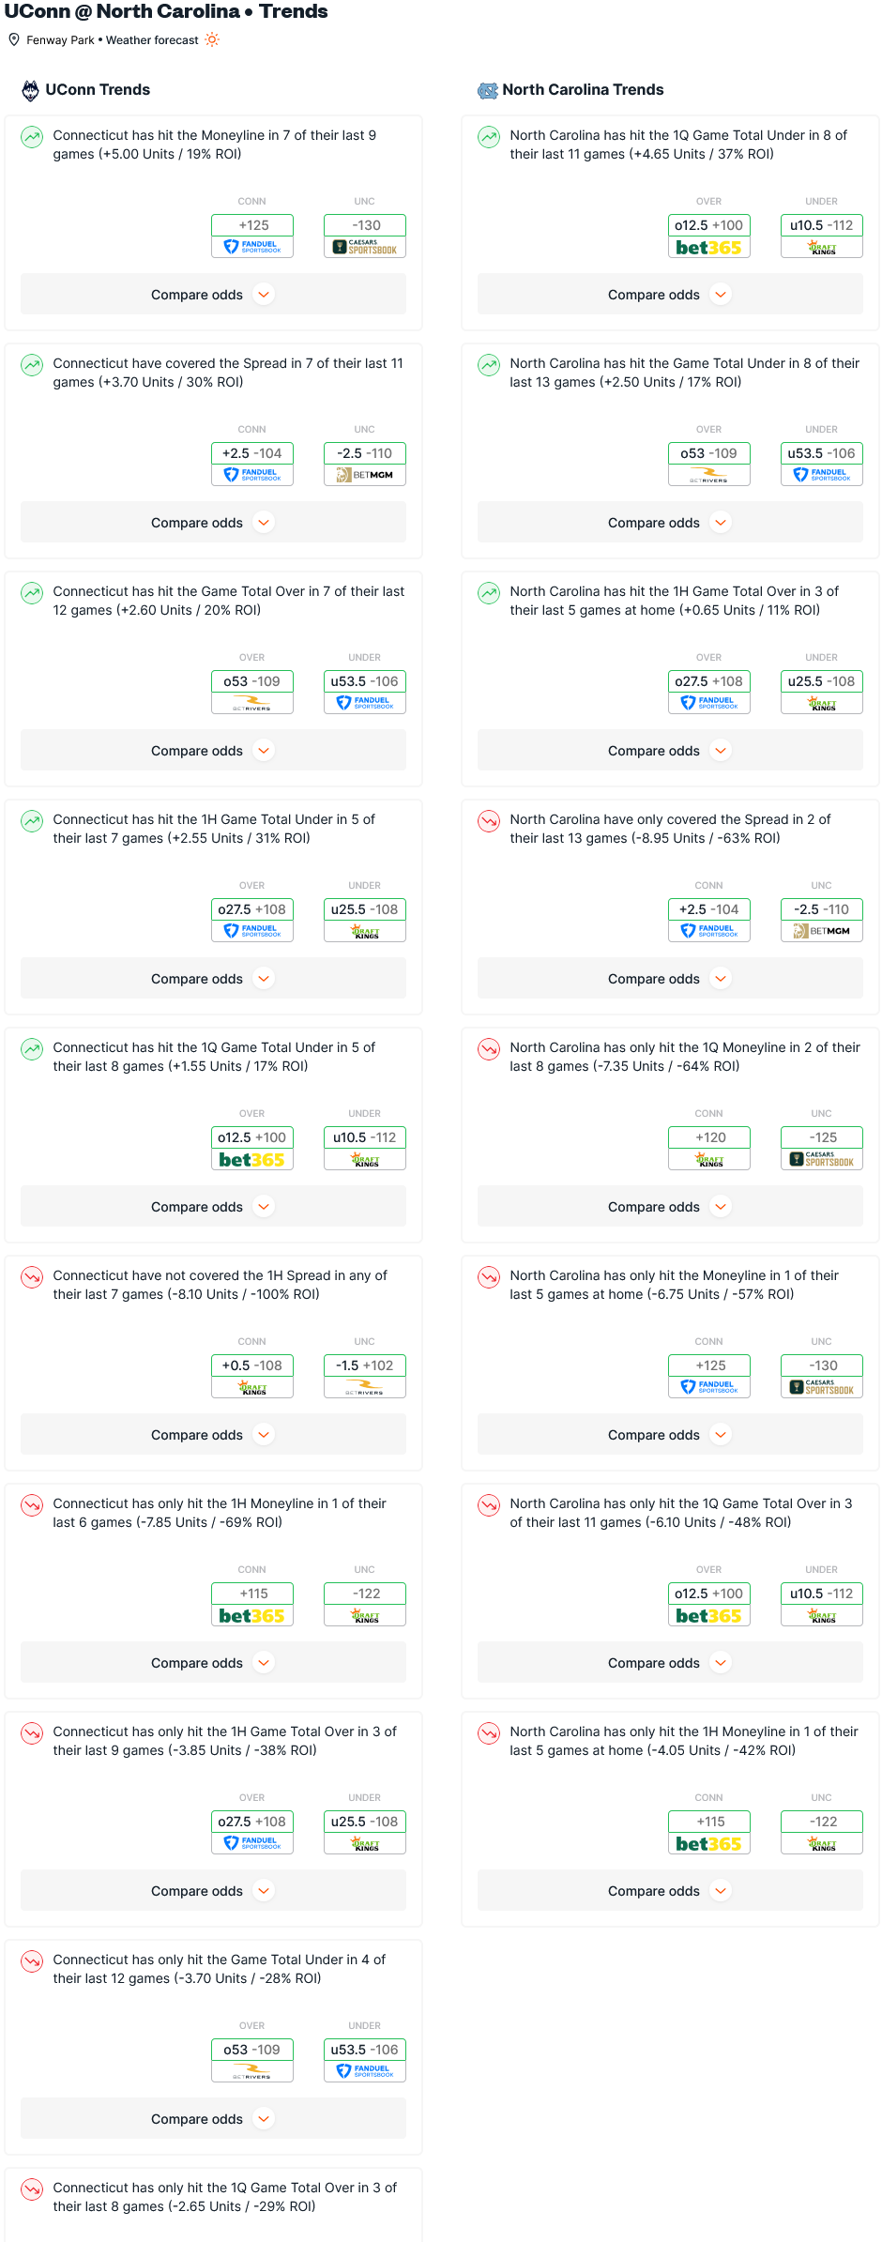Select CONN +125 FanDuel moneyline odds

point(252,236)
